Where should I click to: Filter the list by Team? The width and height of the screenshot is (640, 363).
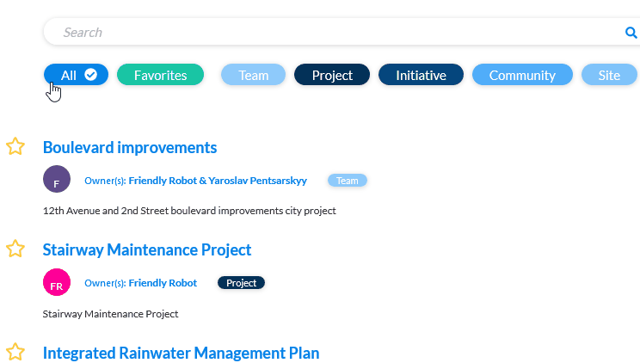pos(253,75)
